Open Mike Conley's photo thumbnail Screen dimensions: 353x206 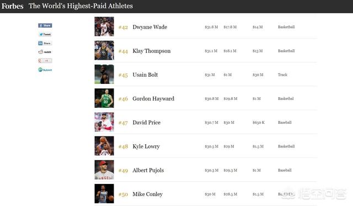104,194
